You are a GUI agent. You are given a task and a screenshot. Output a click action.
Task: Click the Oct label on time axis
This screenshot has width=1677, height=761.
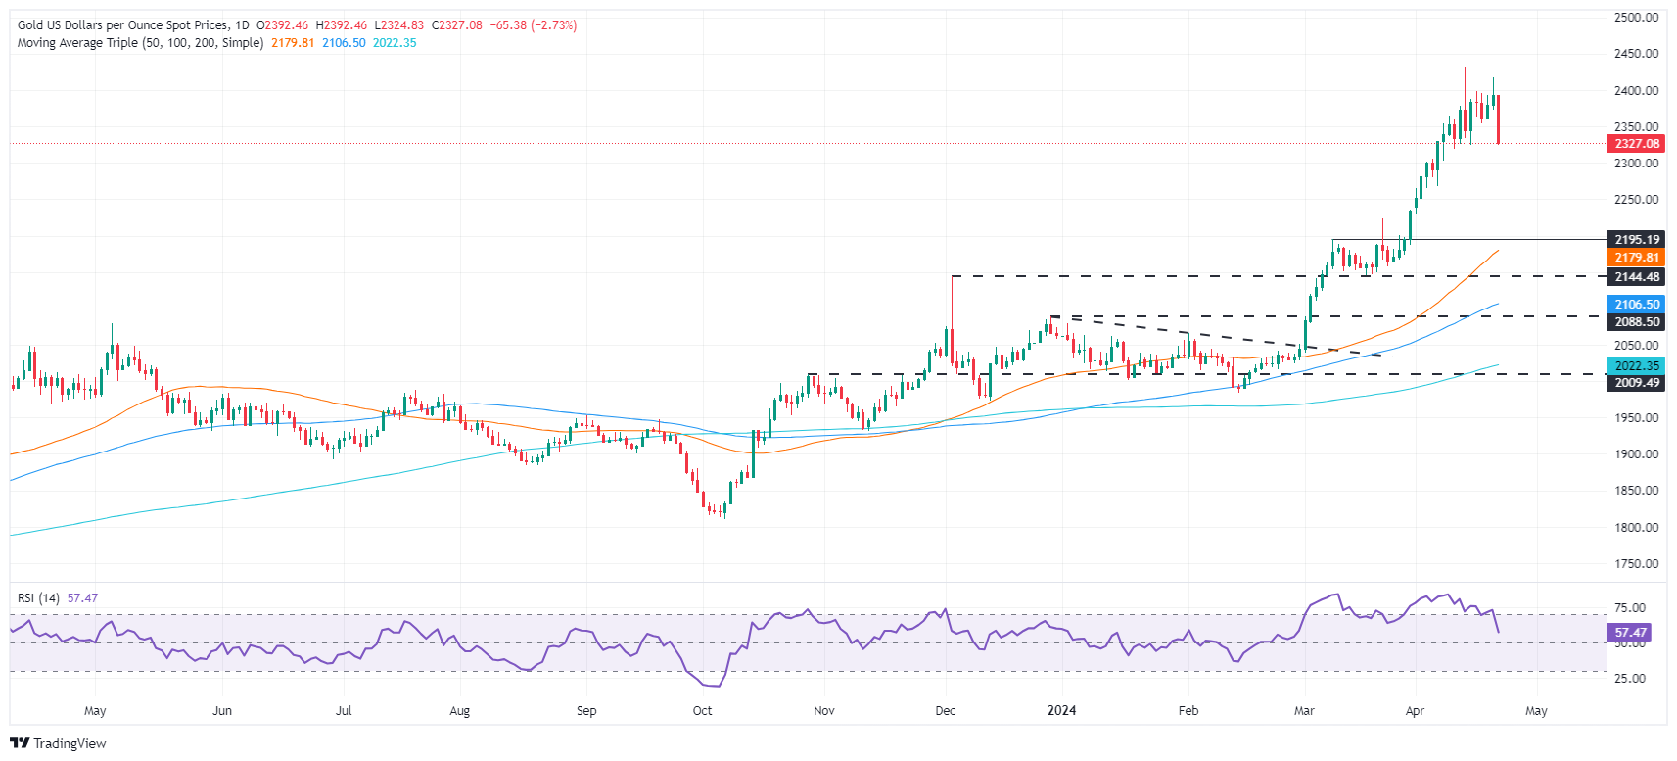(x=702, y=711)
